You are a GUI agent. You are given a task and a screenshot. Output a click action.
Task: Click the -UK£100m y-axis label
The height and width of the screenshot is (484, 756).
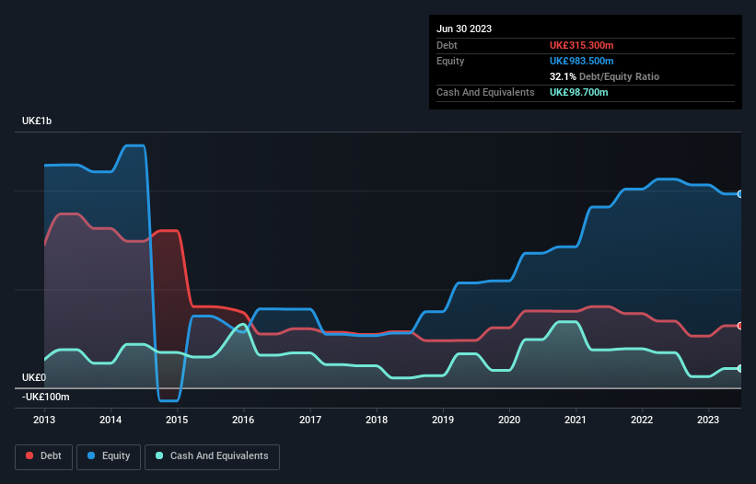[x=45, y=397]
